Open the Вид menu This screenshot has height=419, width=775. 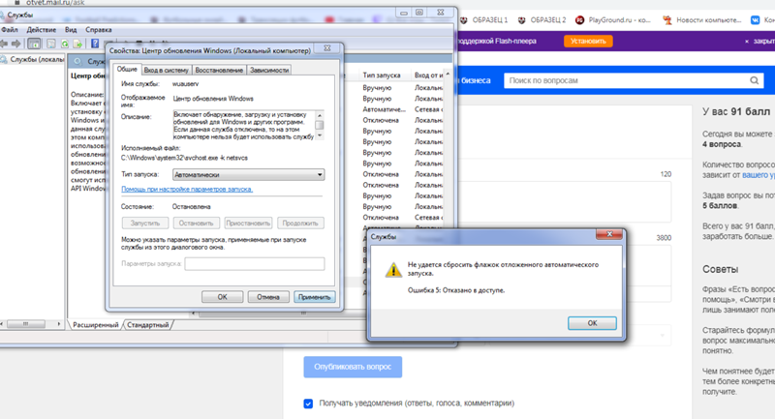[x=71, y=30]
